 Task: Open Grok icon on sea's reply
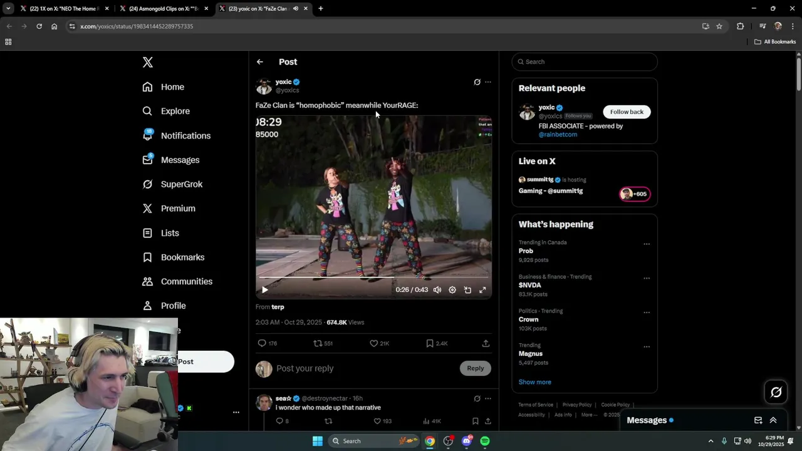(x=477, y=398)
